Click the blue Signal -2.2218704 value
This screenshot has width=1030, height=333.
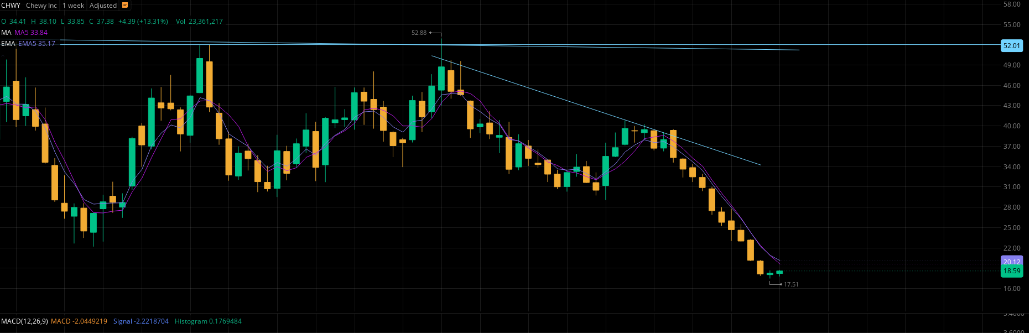tap(141, 321)
